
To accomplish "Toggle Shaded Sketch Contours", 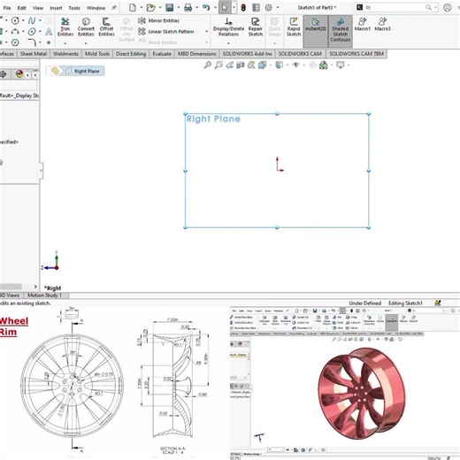I will [x=341, y=31].
